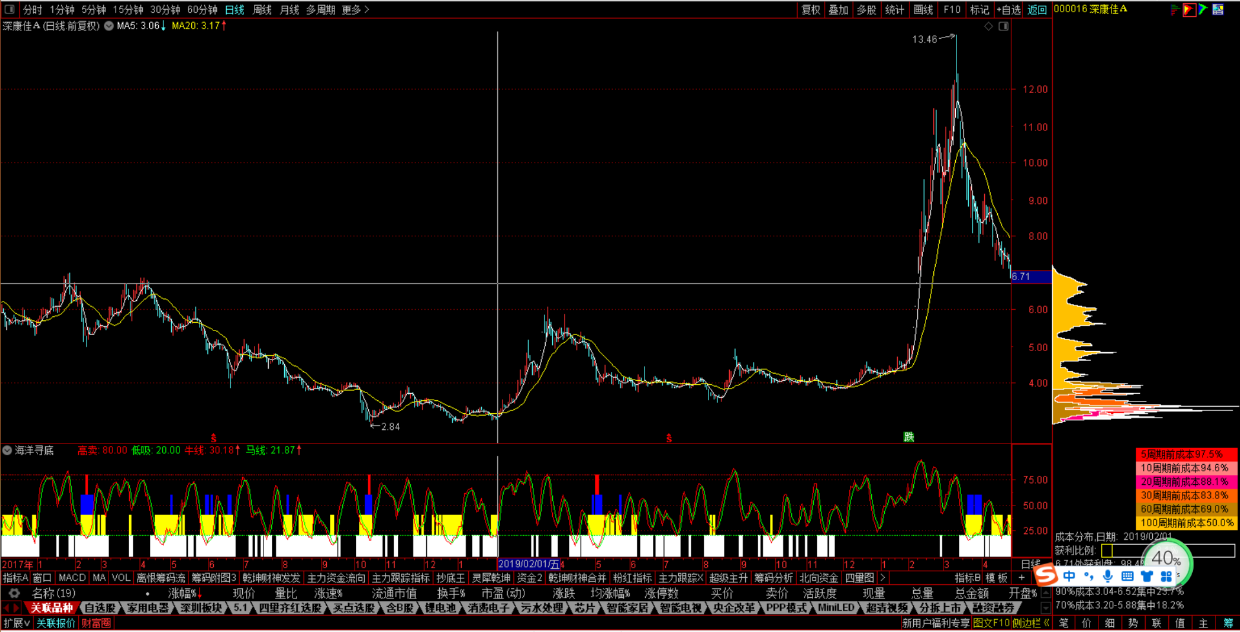
Task: Toggle 复权 price adjustment
Action: pos(811,10)
